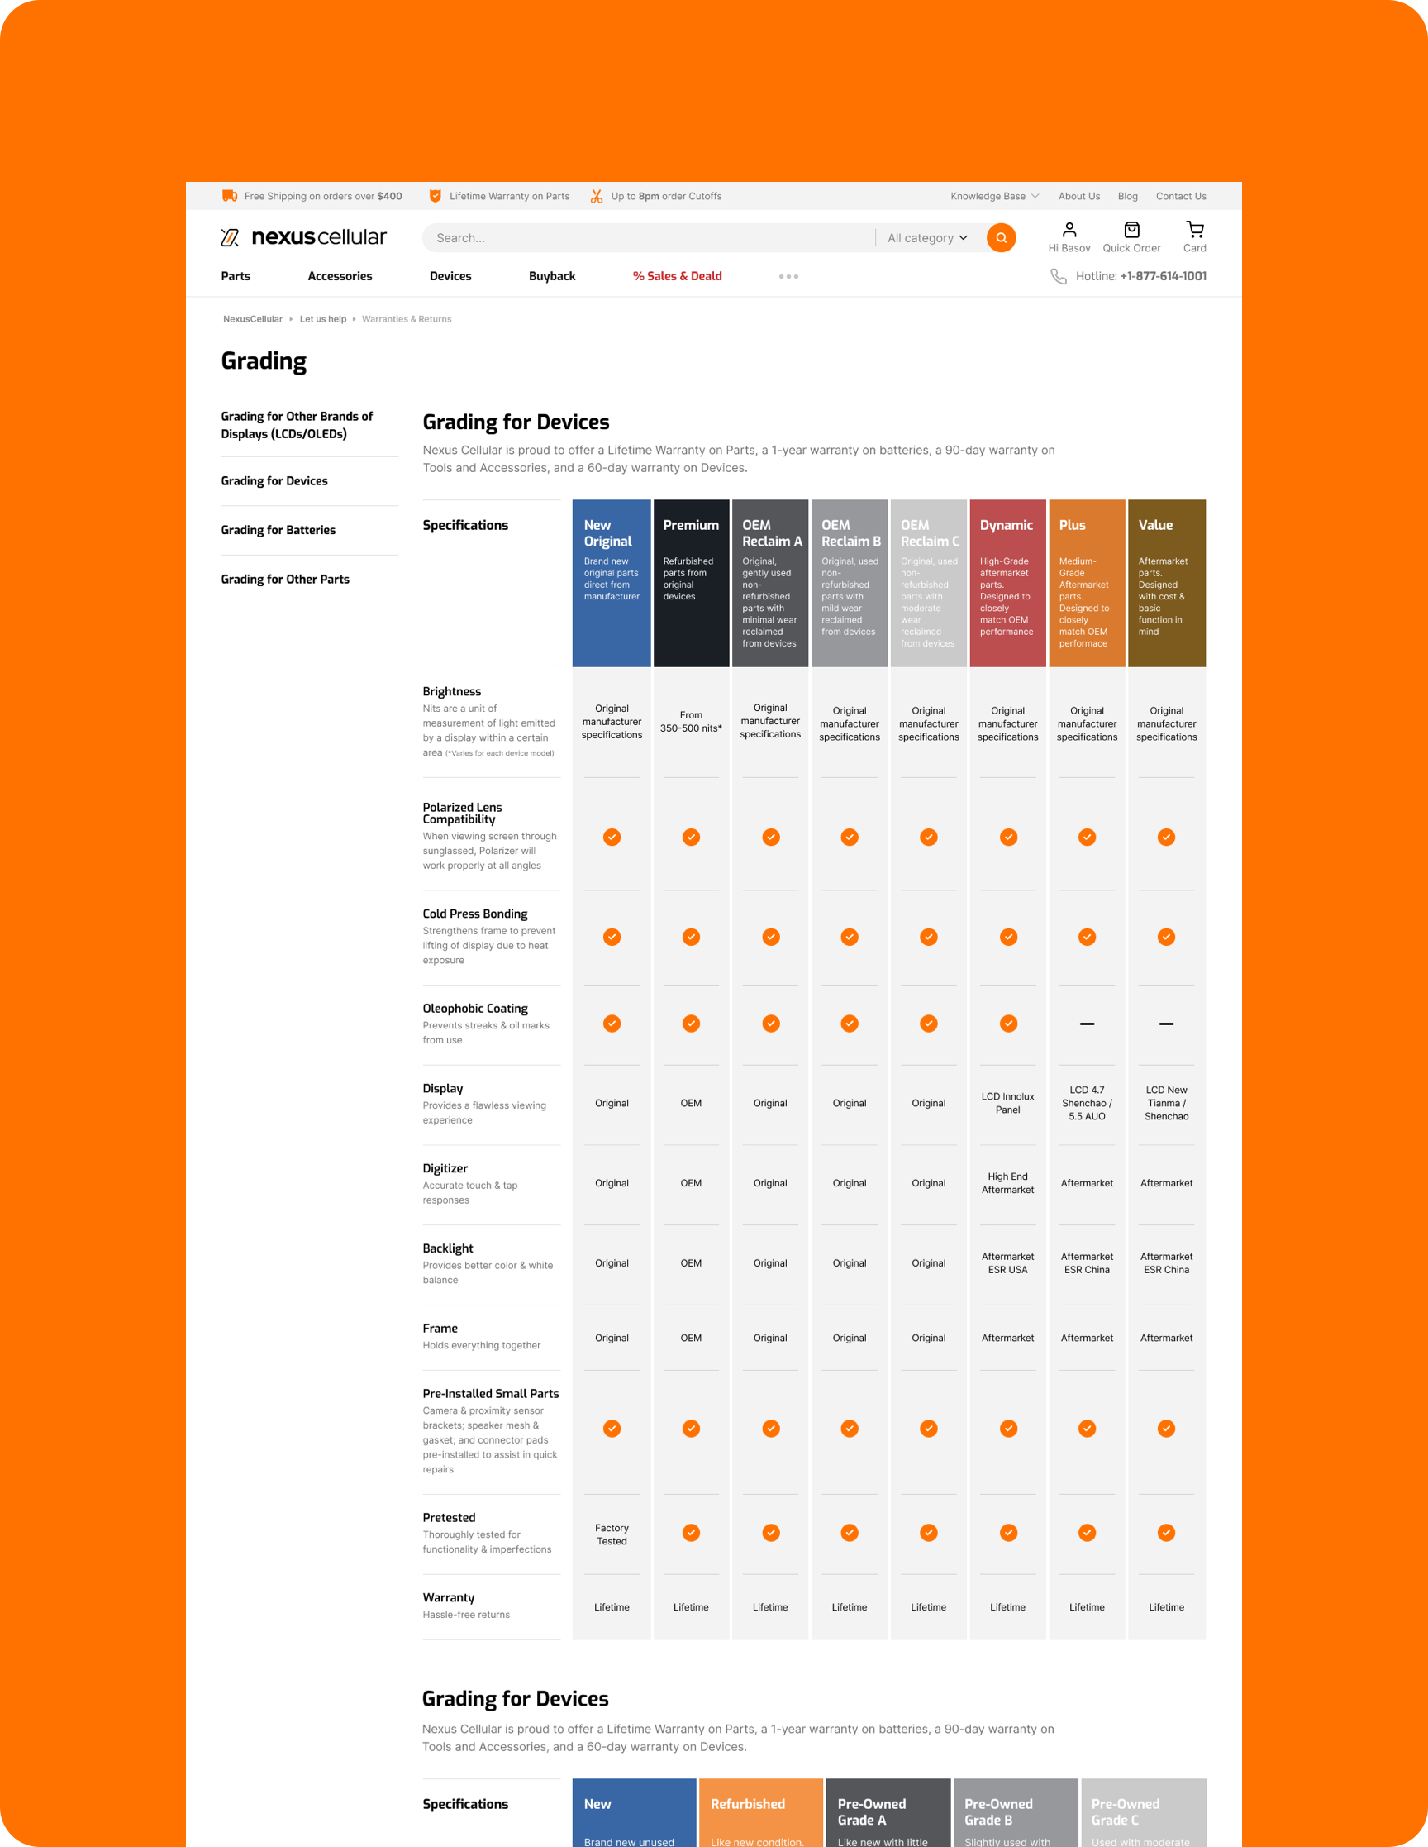Expand the Knowledge Base dropdown
The image size is (1428, 1847).
click(994, 196)
